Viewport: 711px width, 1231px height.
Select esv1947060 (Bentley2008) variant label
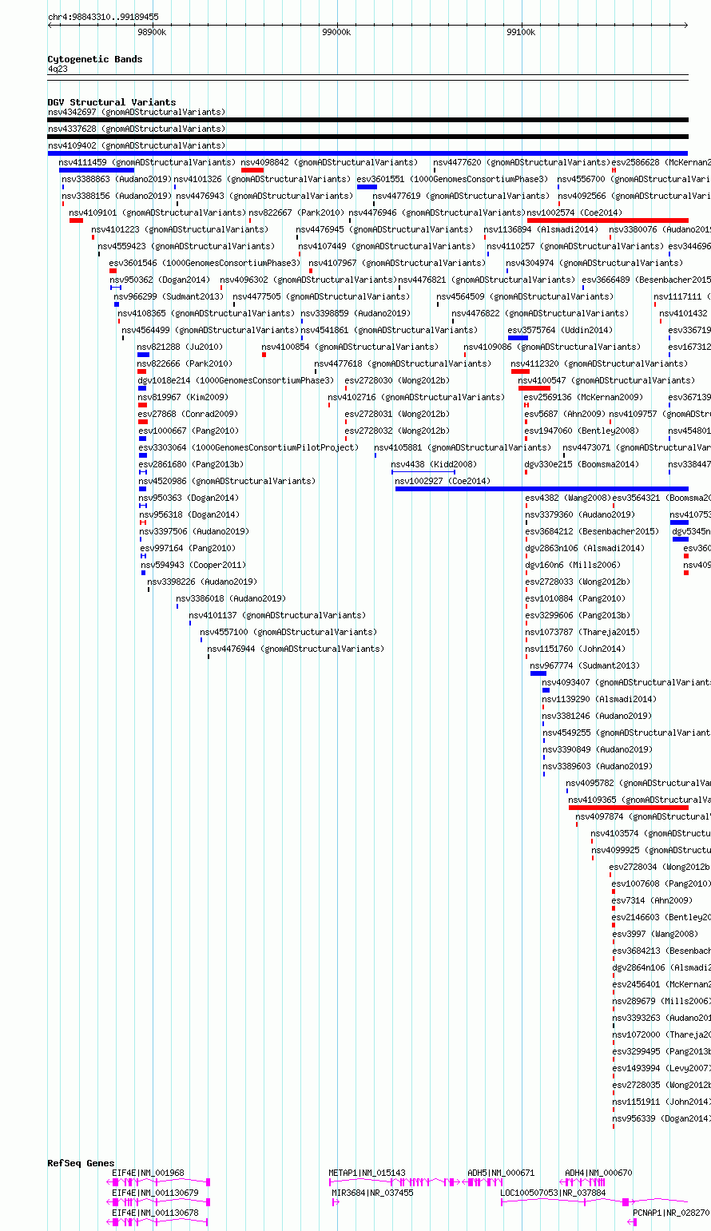point(582,431)
